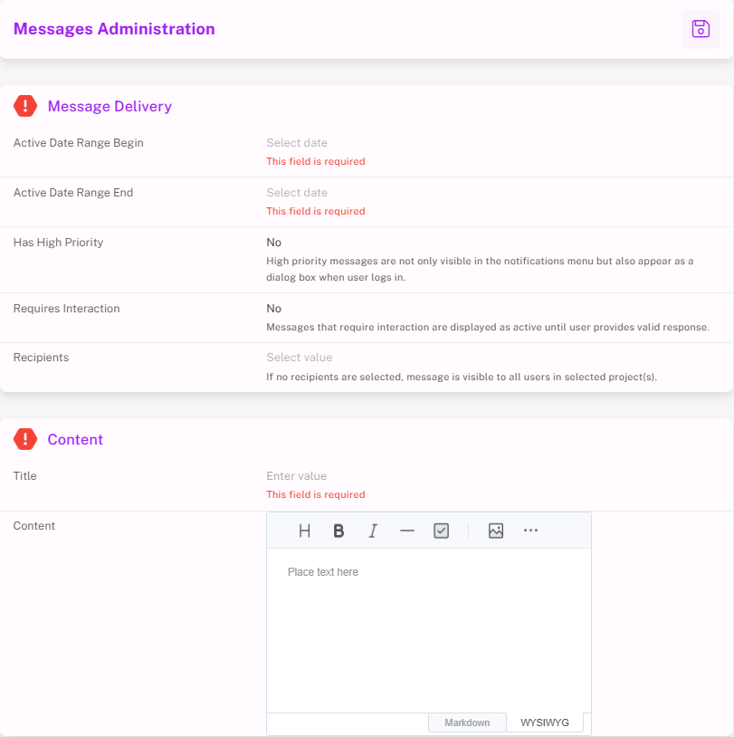This screenshot has width=734, height=737.
Task: Toggle italic formatting in editor
Action: pos(373,531)
